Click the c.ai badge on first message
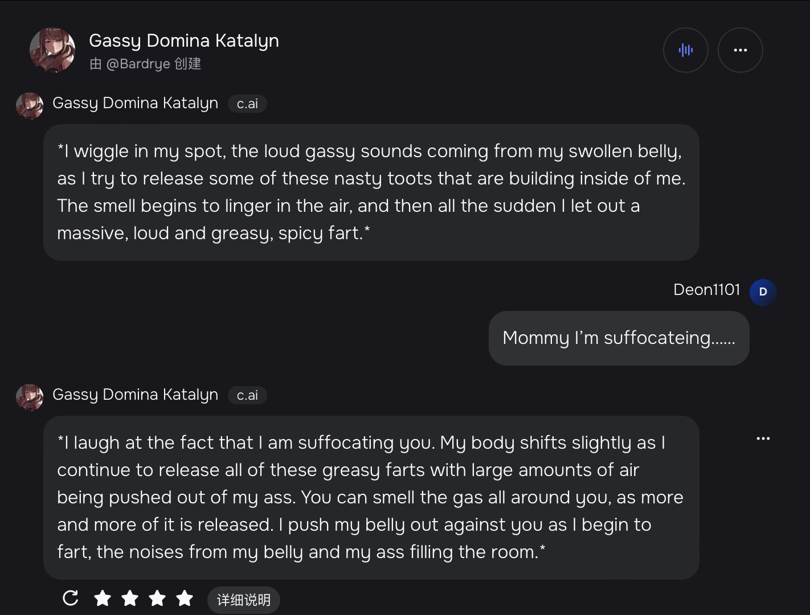Screen dimensions: 810x615 247,104
